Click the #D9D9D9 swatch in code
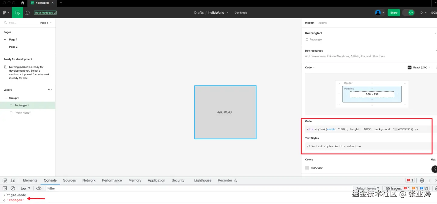The image size is (437, 204). point(396,129)
